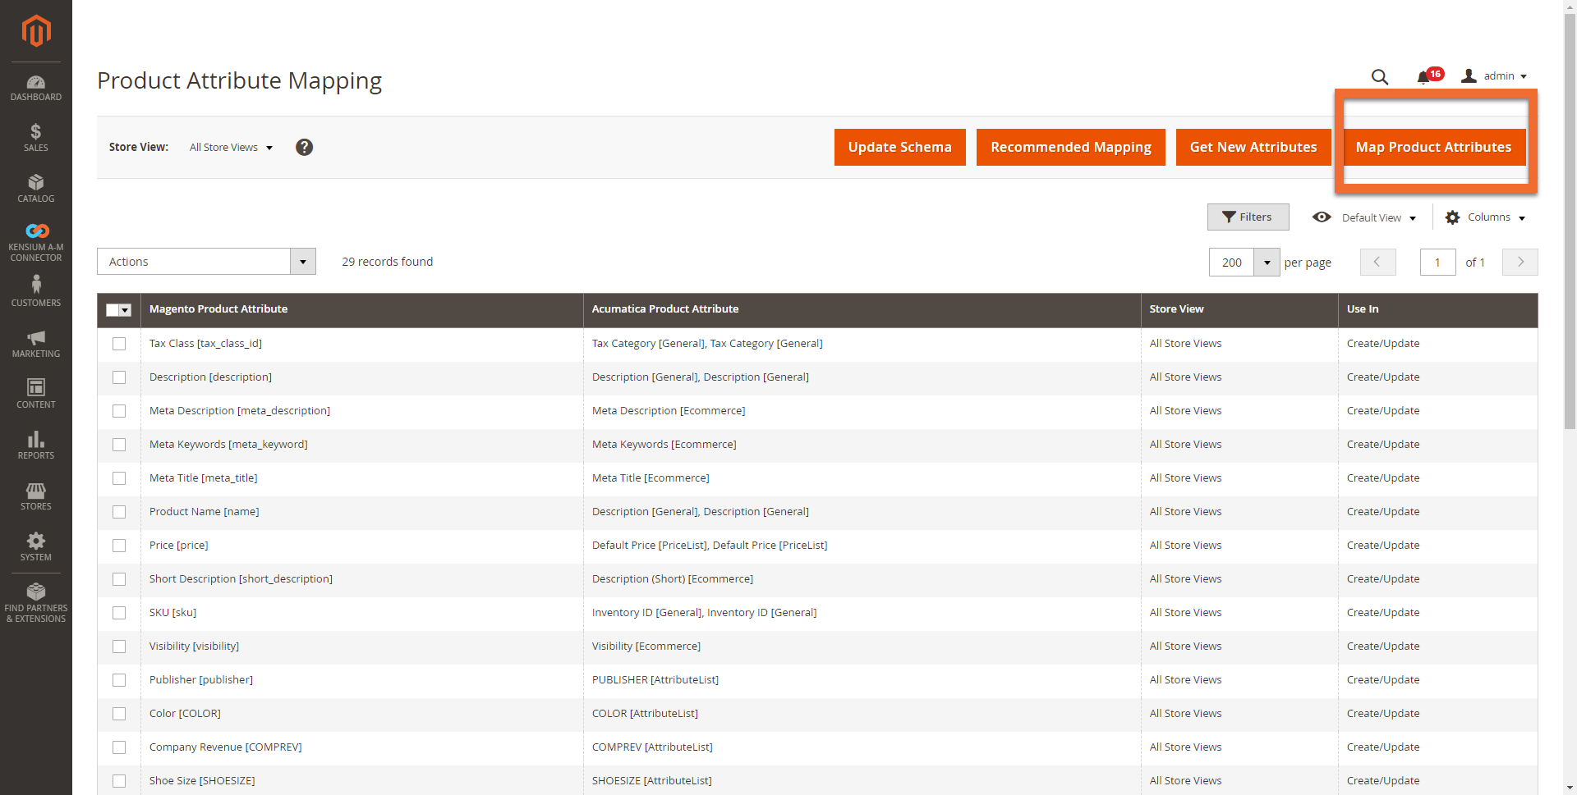Click the 200 per page value field
Screen dimensions: 1577x795
click(x=1231, y=263)
